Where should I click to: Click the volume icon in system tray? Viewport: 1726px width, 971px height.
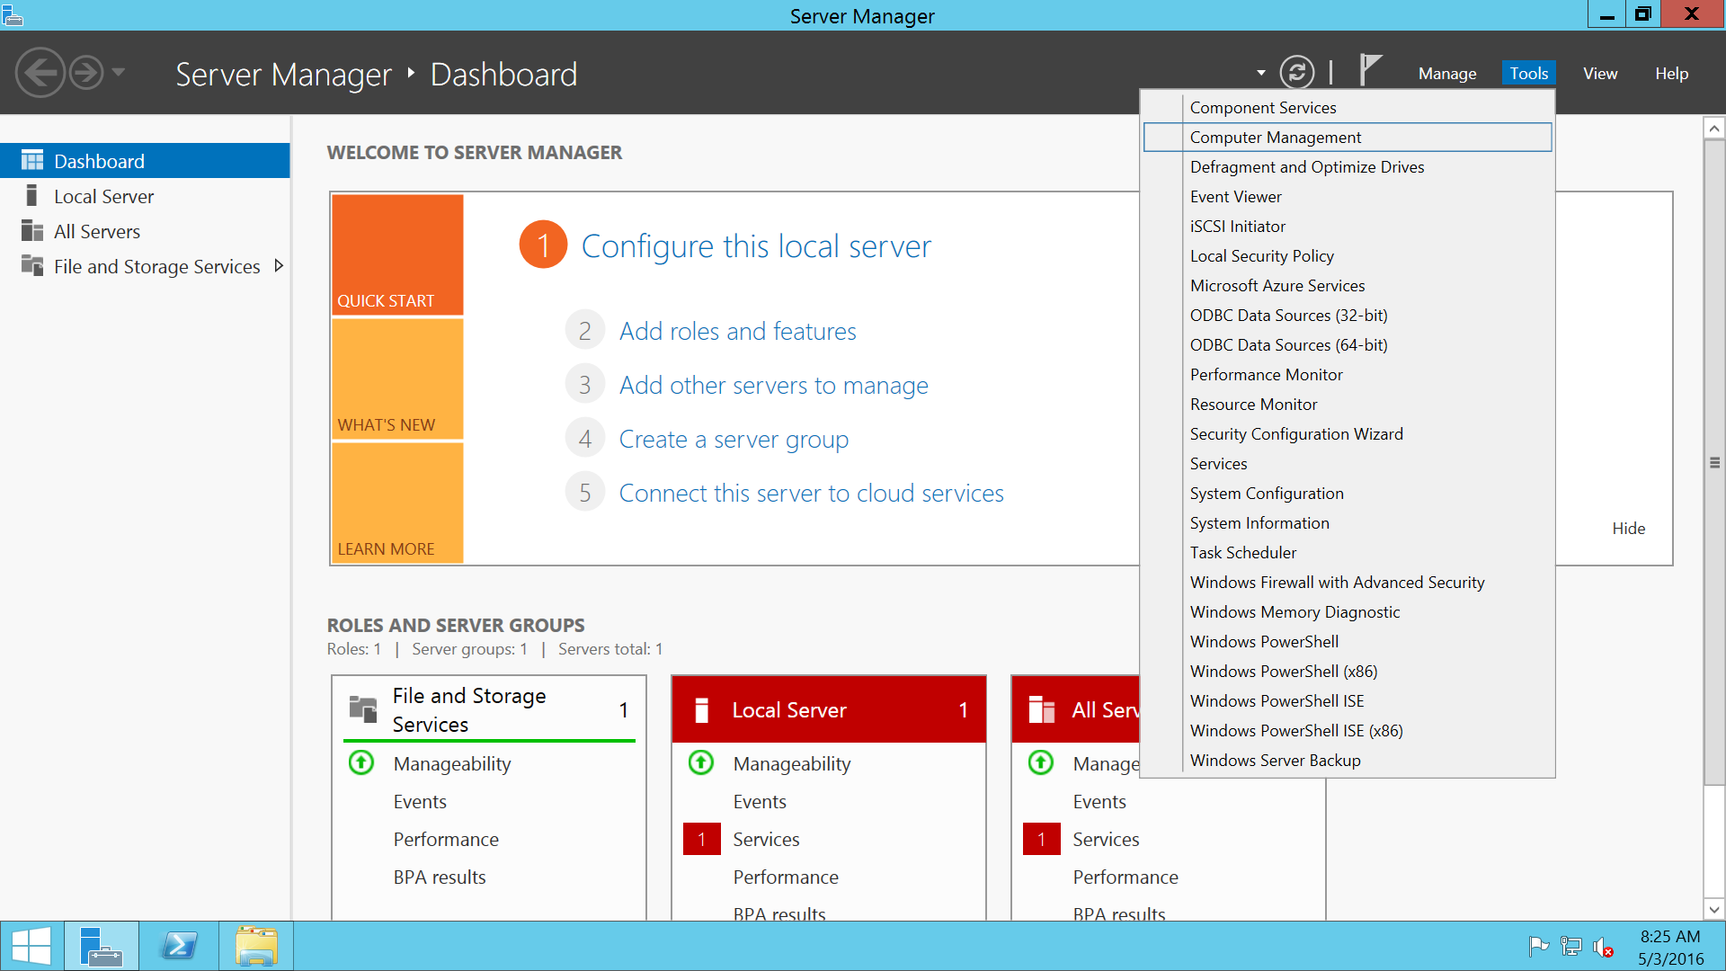tap(1603, 947)
